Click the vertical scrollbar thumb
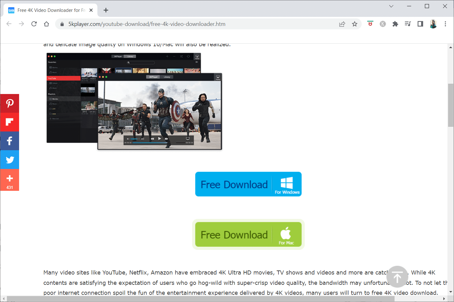This screenshot has height=302, width=454. tap(451, 105)
